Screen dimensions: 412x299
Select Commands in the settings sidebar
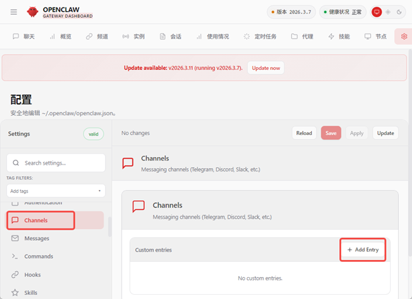click(x=55, y=256)
